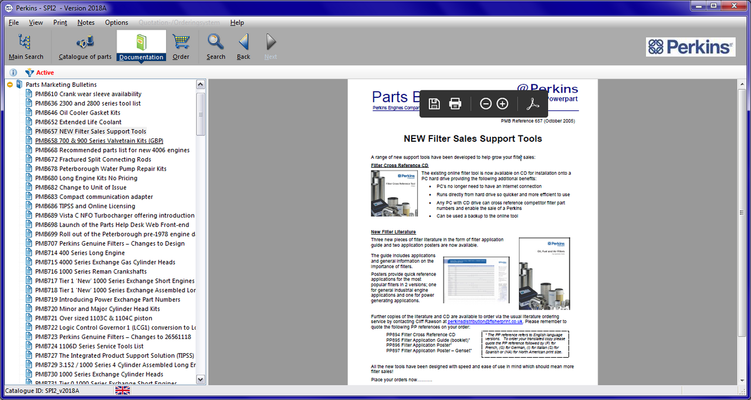Click the info icon above the bulletin list
Viewport: 751px width, 400px height.
point(13,72)
